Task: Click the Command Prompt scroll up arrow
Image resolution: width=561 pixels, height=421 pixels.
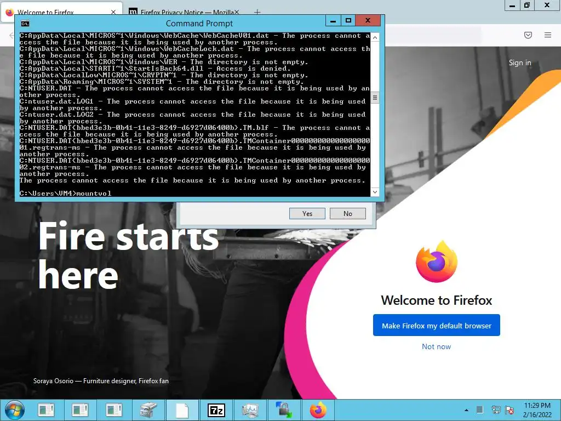Action: 375,37
